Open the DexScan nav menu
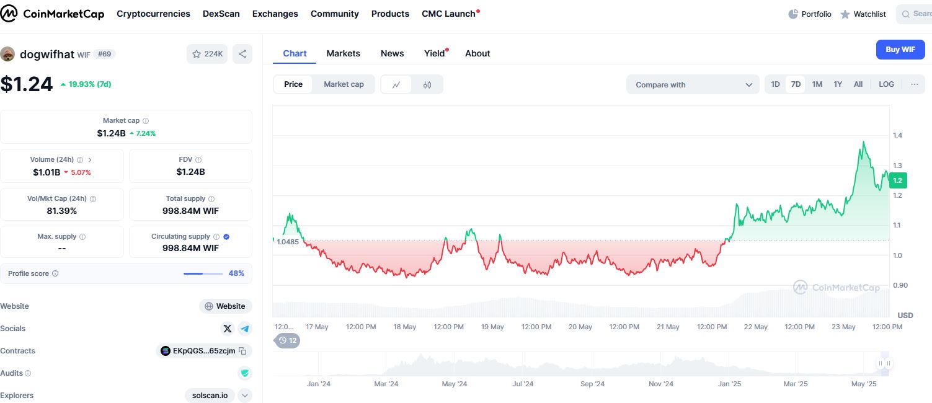 [221, 14]
